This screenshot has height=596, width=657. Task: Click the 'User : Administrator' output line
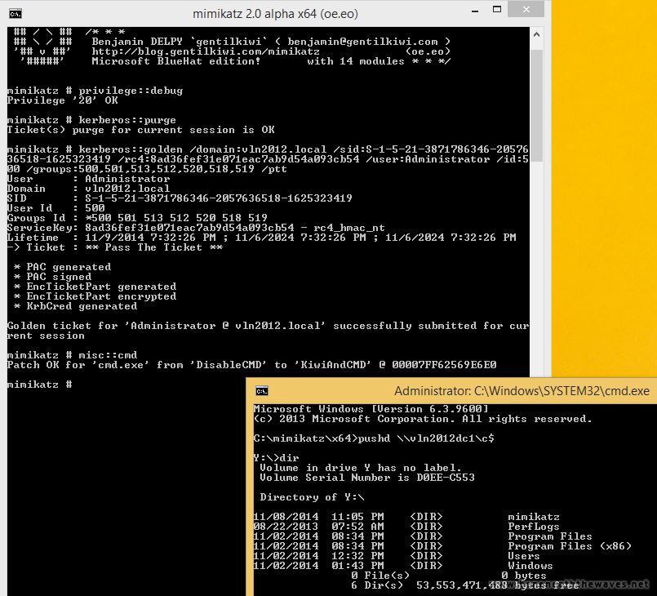(88, 179)
